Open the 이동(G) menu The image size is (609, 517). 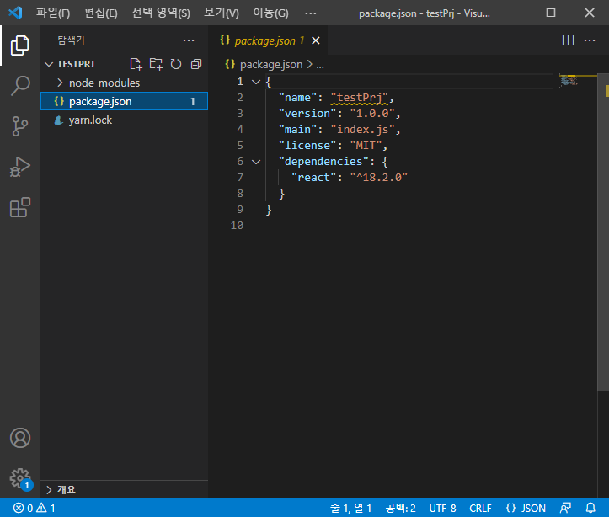(270, 13)
